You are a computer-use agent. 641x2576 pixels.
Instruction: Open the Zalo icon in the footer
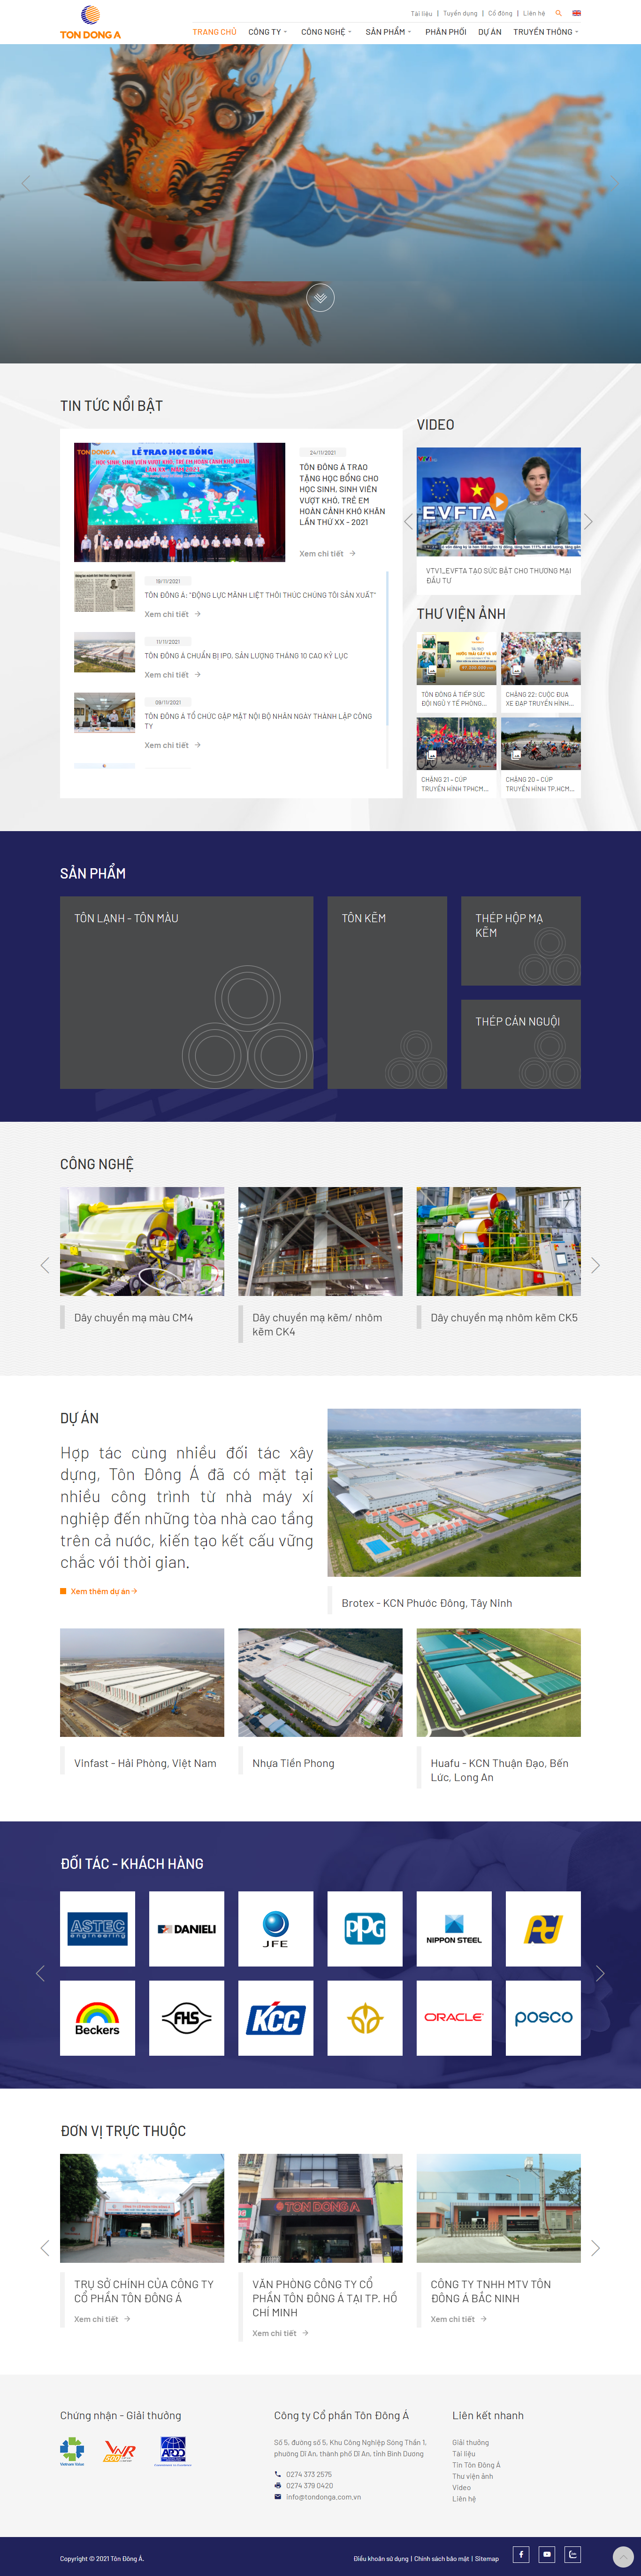[x=573, y=2553]
